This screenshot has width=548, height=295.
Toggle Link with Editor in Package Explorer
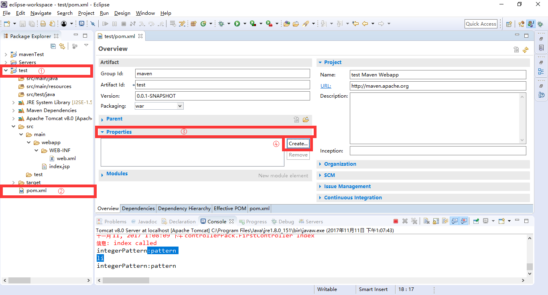[x=62, y=46]
